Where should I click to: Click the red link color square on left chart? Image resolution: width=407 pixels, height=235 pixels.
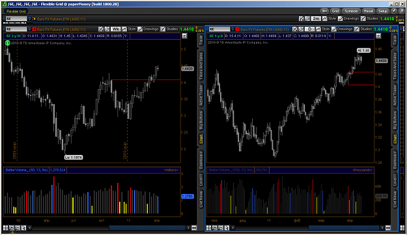tap(34, 29)
